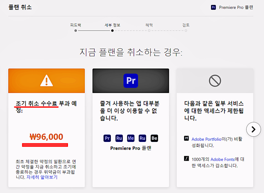
Task: Click the text 이(가) 비활성화됩니다
Action: tap(217, 142)
